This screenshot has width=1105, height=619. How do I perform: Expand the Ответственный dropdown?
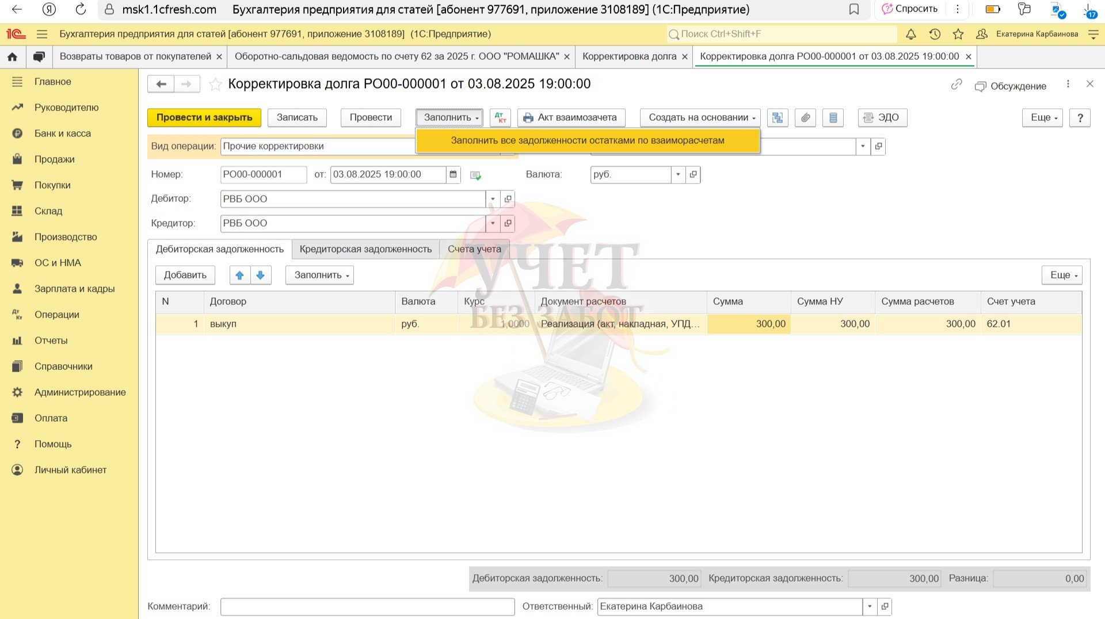(x=870, y=606)
